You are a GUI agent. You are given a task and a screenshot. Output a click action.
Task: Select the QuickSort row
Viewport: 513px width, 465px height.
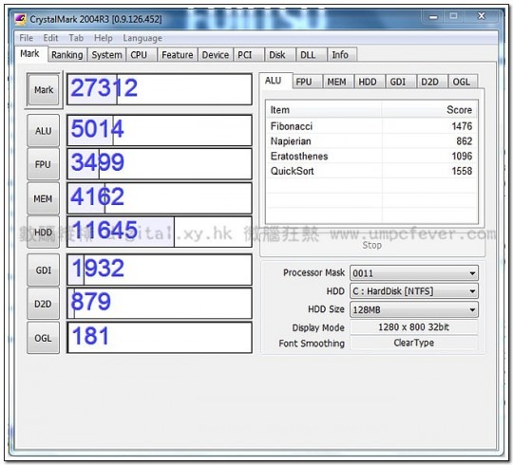371,171
